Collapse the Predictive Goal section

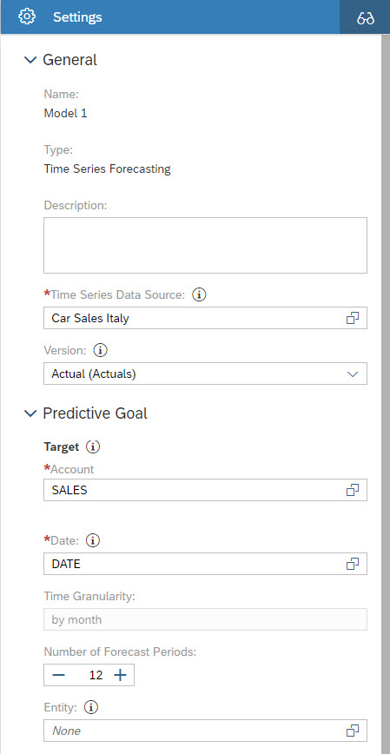30,413
